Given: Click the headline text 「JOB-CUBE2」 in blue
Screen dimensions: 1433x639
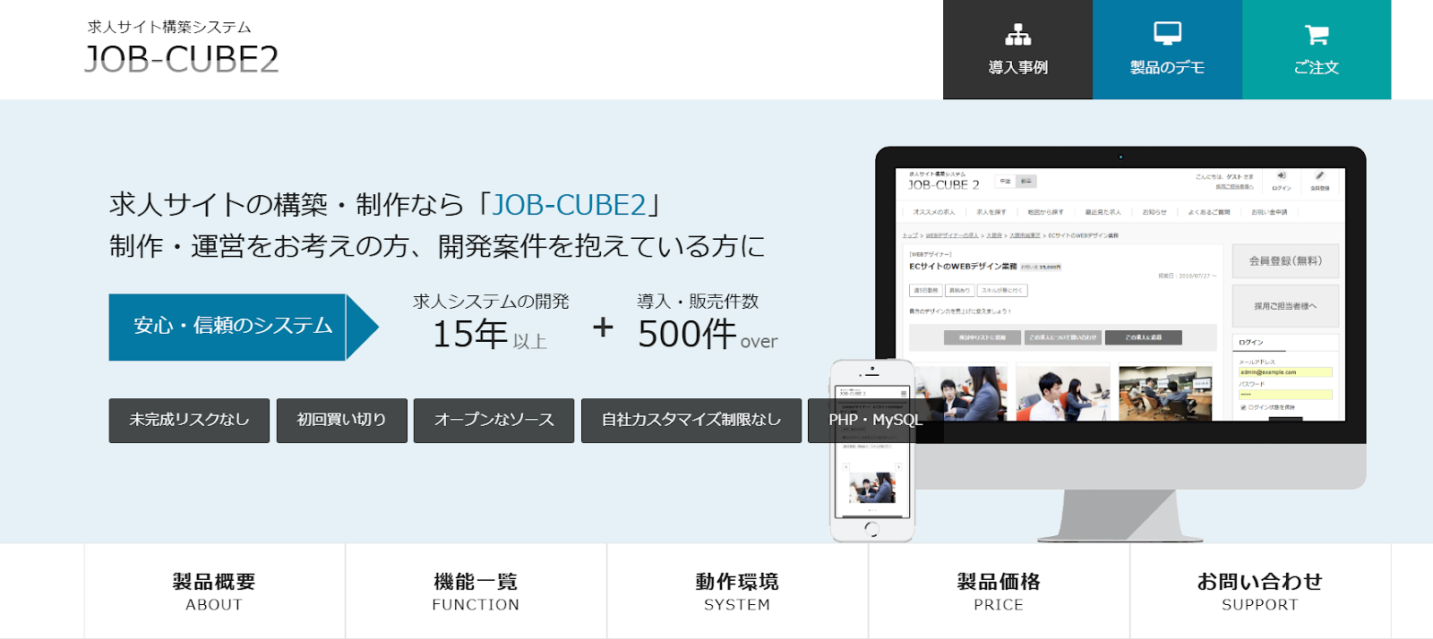Looking at the screenshot, I should point(569,205).
